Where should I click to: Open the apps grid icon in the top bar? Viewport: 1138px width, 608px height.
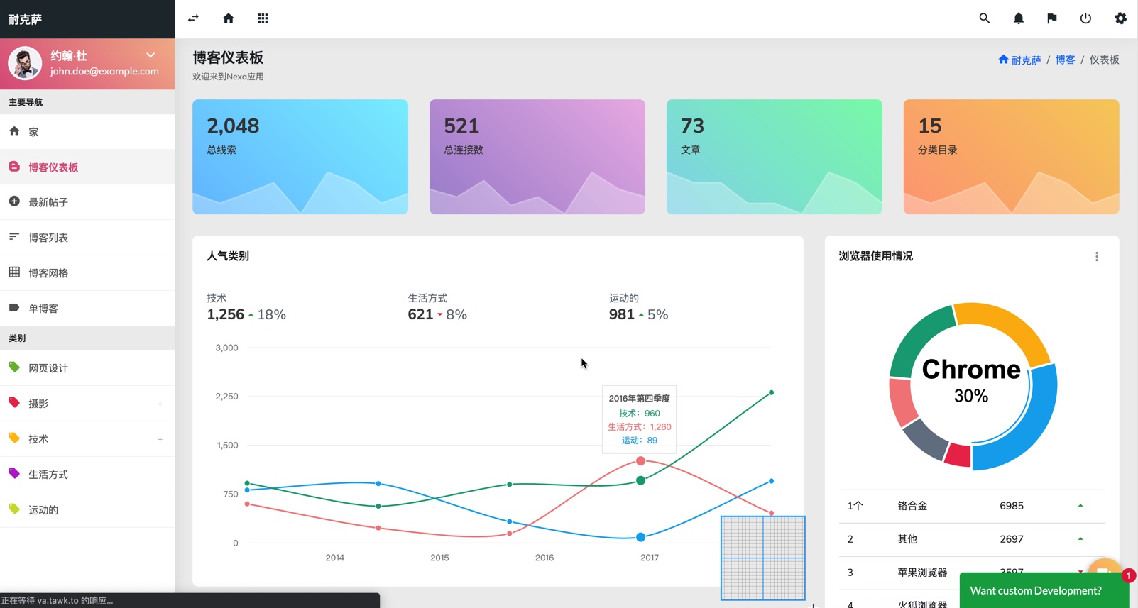[263, 18]
